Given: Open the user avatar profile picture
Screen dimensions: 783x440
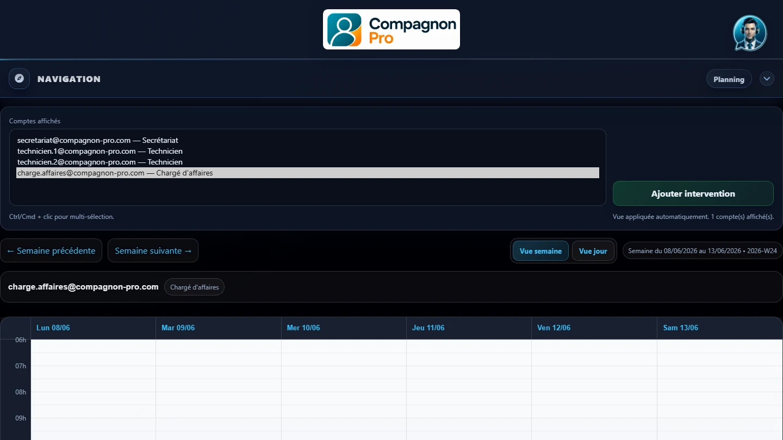Looking at the screenshot, I should pyautogui.click(x=750, y=33).
